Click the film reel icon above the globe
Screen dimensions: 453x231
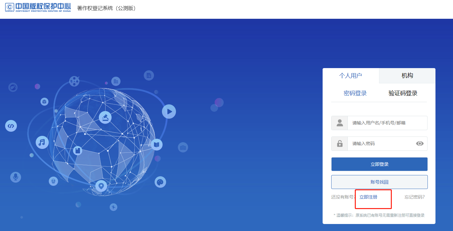74,81
